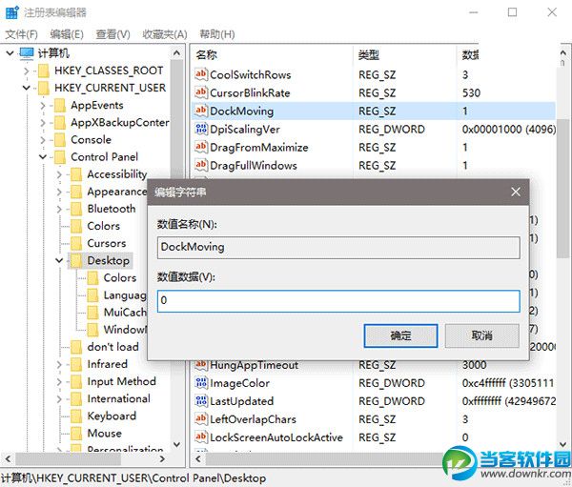The image size is (572, 487).
Task: Click the Registry Editor app icon in title bar
Action: (12, 12)
